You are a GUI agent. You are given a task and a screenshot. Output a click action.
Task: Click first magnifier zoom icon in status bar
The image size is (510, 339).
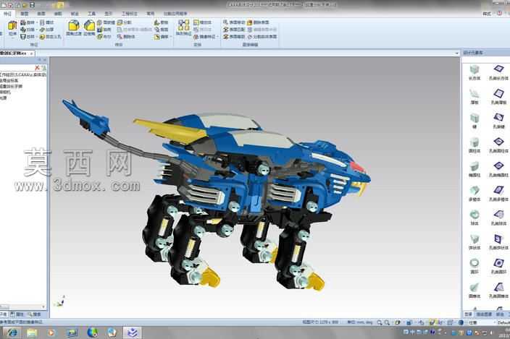tap(380, 322)
